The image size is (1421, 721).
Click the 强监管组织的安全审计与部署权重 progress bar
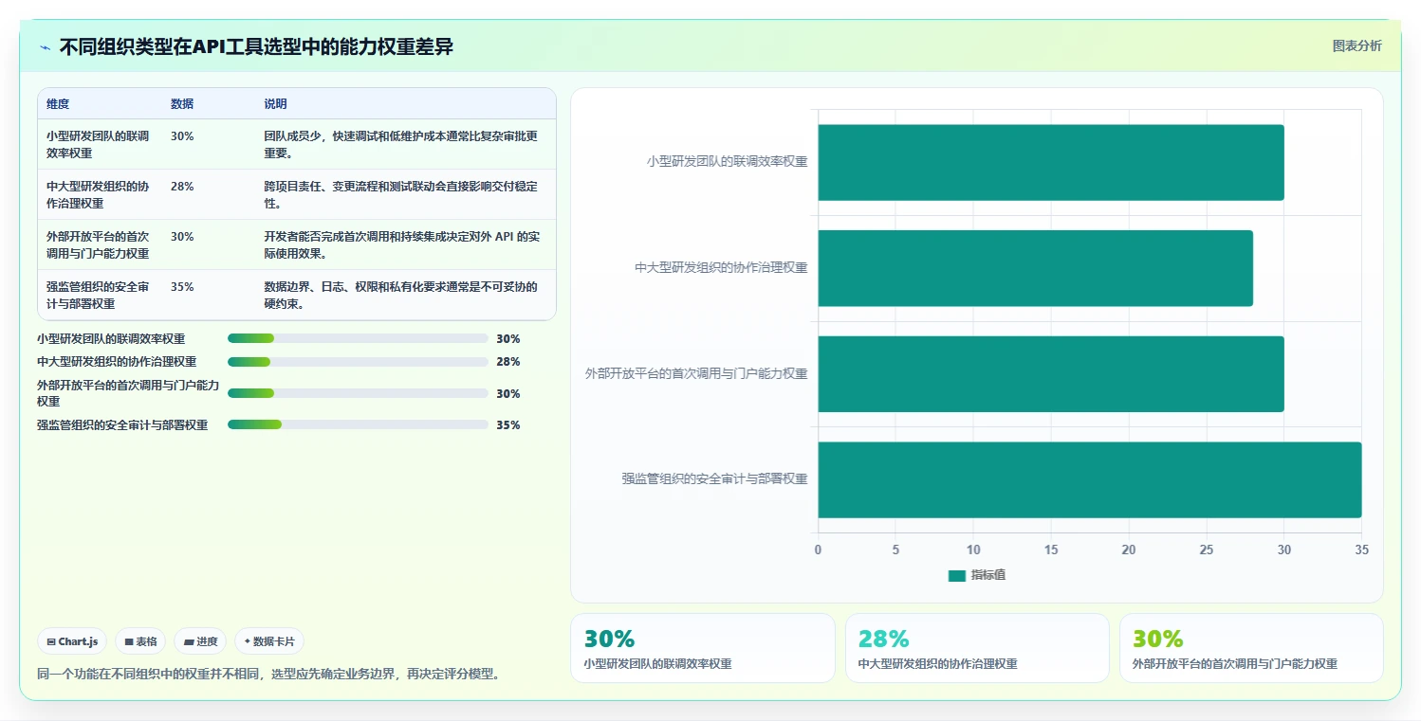[358, 424]
